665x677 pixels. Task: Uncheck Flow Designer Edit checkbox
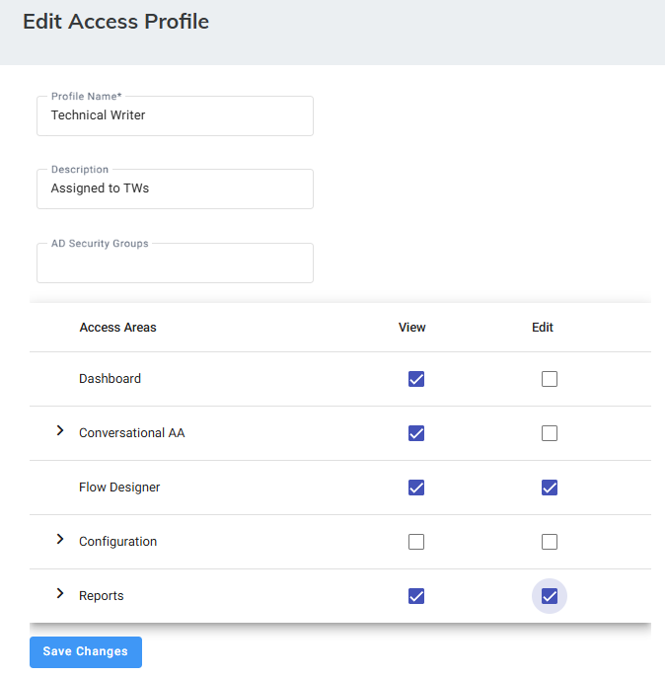pos(550,488)
